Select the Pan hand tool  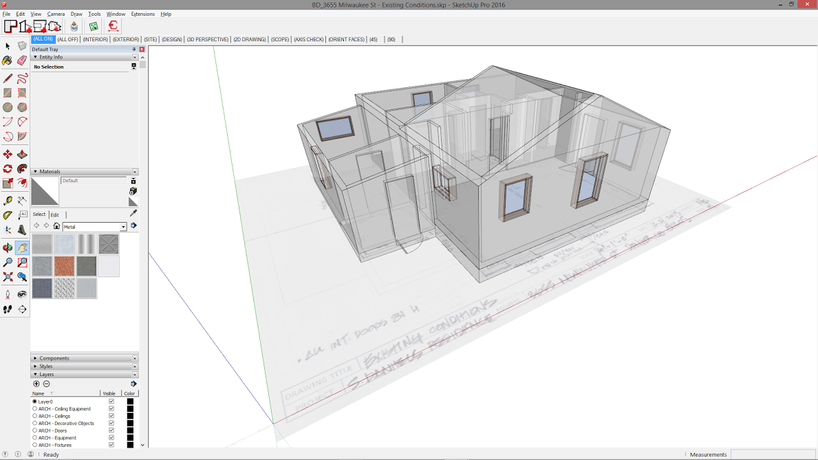click(22, 248)
